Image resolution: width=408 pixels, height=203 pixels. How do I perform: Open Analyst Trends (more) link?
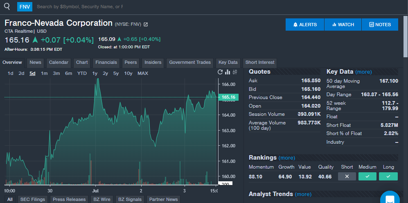[303, 194]
